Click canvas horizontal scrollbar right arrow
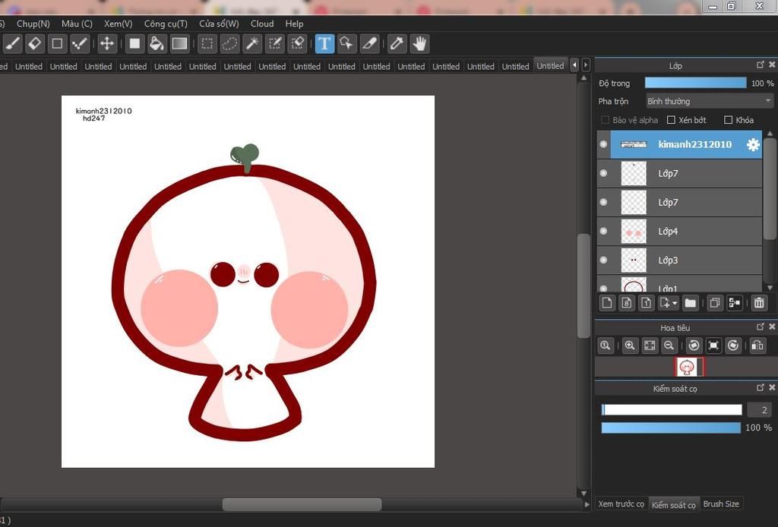 [587, 505]
